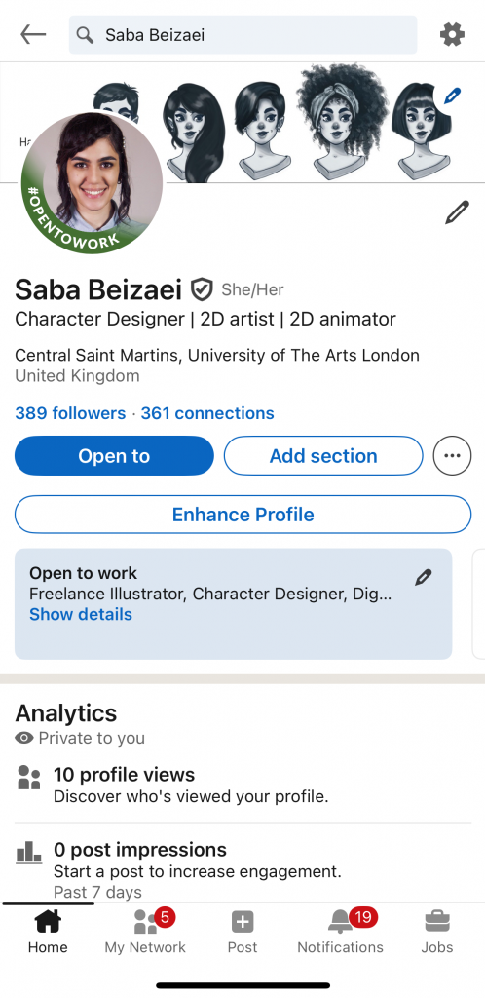This screenshot has width=485, height=998.
Task: Tap the Character Designer headline text
Action: pyautogui.click(x=205, y=319)
